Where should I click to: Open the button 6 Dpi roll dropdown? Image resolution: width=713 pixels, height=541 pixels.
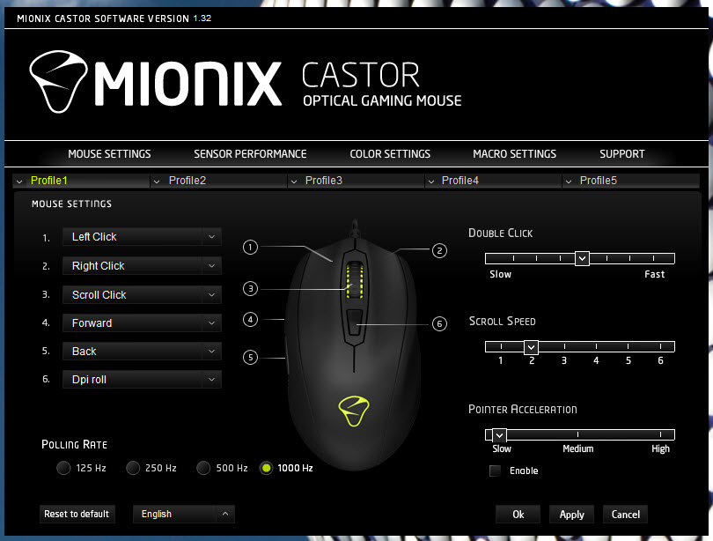[142, 380]
